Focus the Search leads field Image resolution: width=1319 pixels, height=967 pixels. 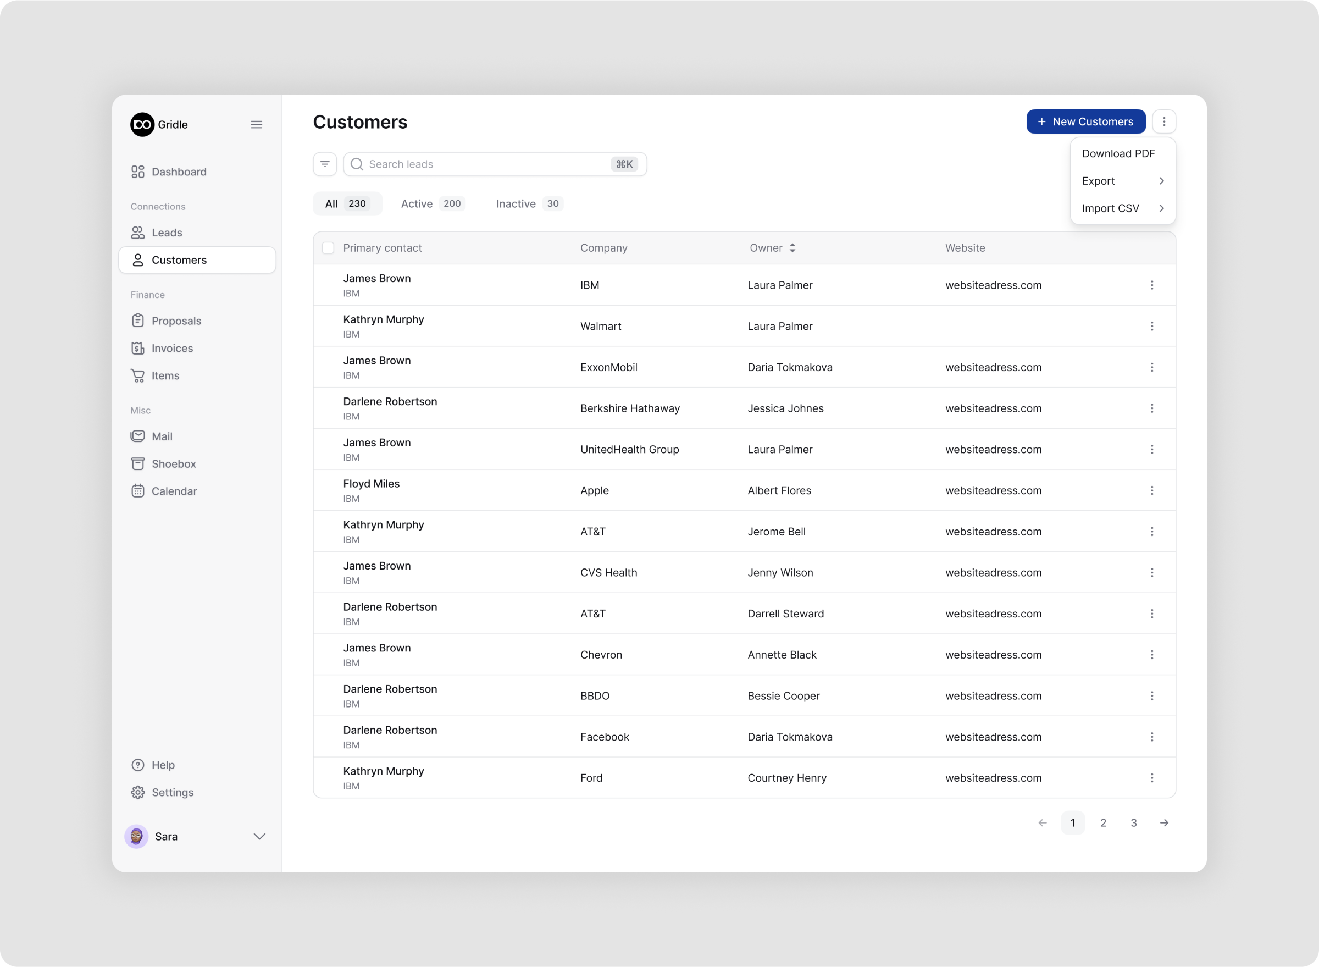(495, 164)
